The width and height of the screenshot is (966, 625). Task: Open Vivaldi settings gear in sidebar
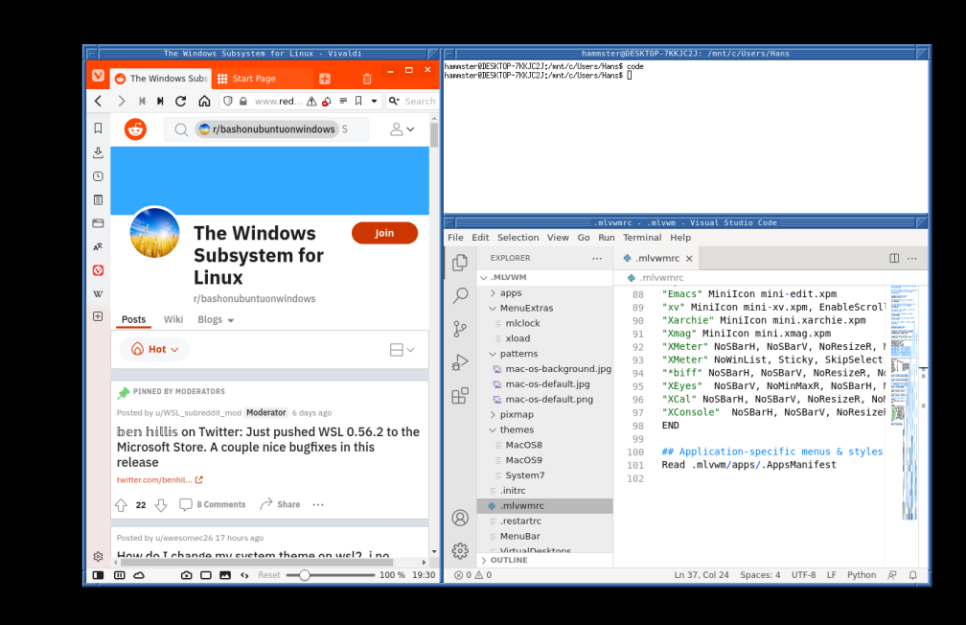point(98,557)
